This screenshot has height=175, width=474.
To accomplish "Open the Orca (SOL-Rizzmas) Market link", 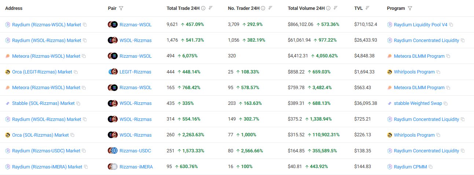I will tap(40, 135).
